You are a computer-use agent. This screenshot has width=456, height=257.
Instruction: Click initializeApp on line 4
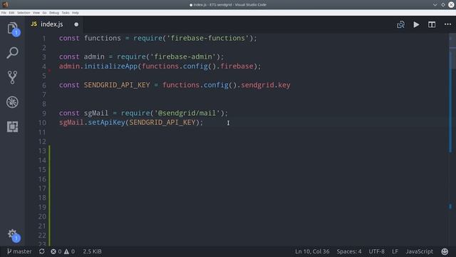coord(111,66)
